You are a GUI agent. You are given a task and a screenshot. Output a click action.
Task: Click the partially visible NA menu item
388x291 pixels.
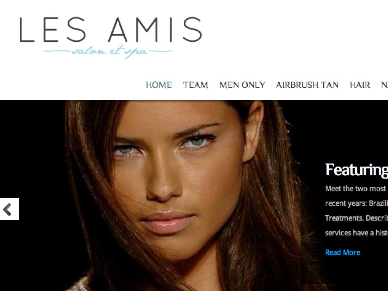point(384,85)
